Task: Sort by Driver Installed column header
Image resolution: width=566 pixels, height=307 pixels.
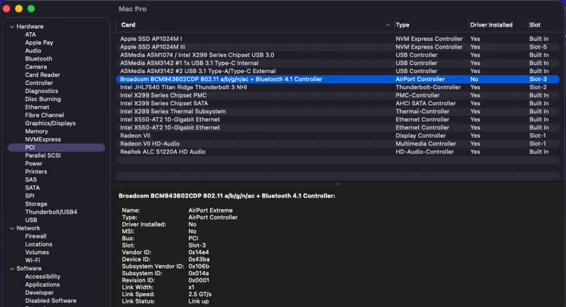Action: tap(491, 25)
